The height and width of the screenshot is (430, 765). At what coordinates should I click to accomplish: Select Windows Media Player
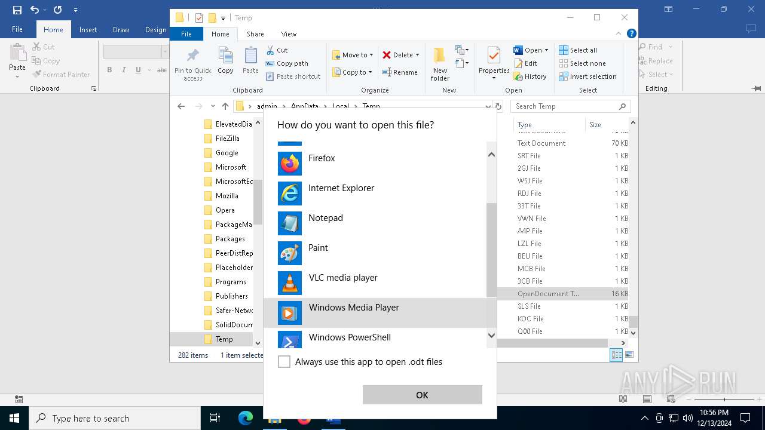(375, 312)
